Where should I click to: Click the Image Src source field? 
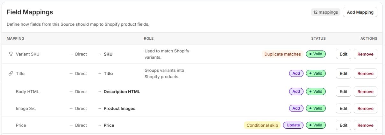[x=26, y=108]
